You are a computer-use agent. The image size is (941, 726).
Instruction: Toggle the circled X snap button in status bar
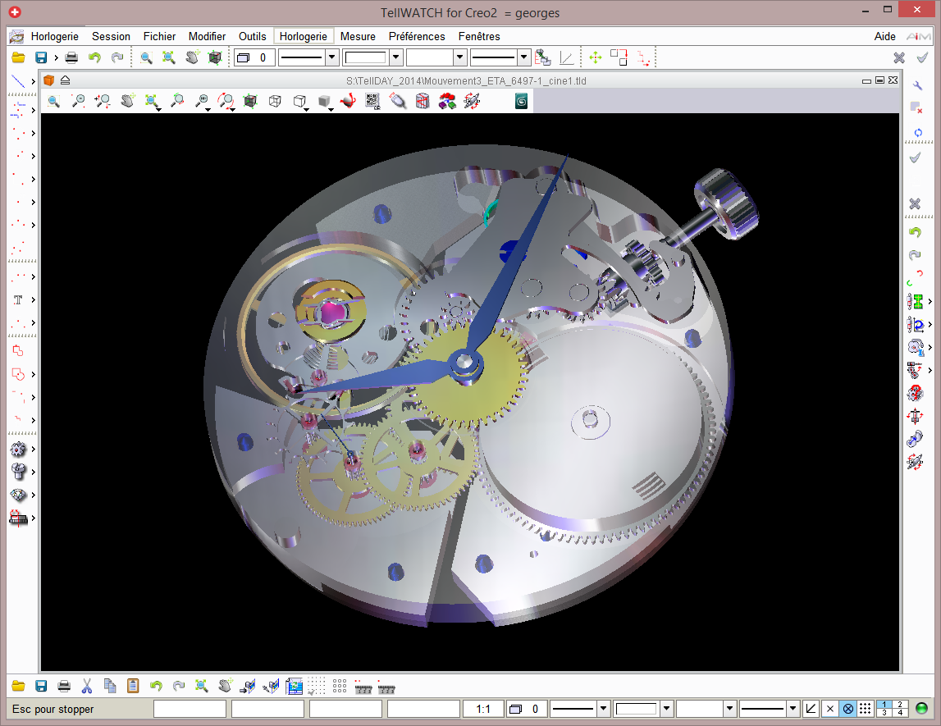pos(848,709)
